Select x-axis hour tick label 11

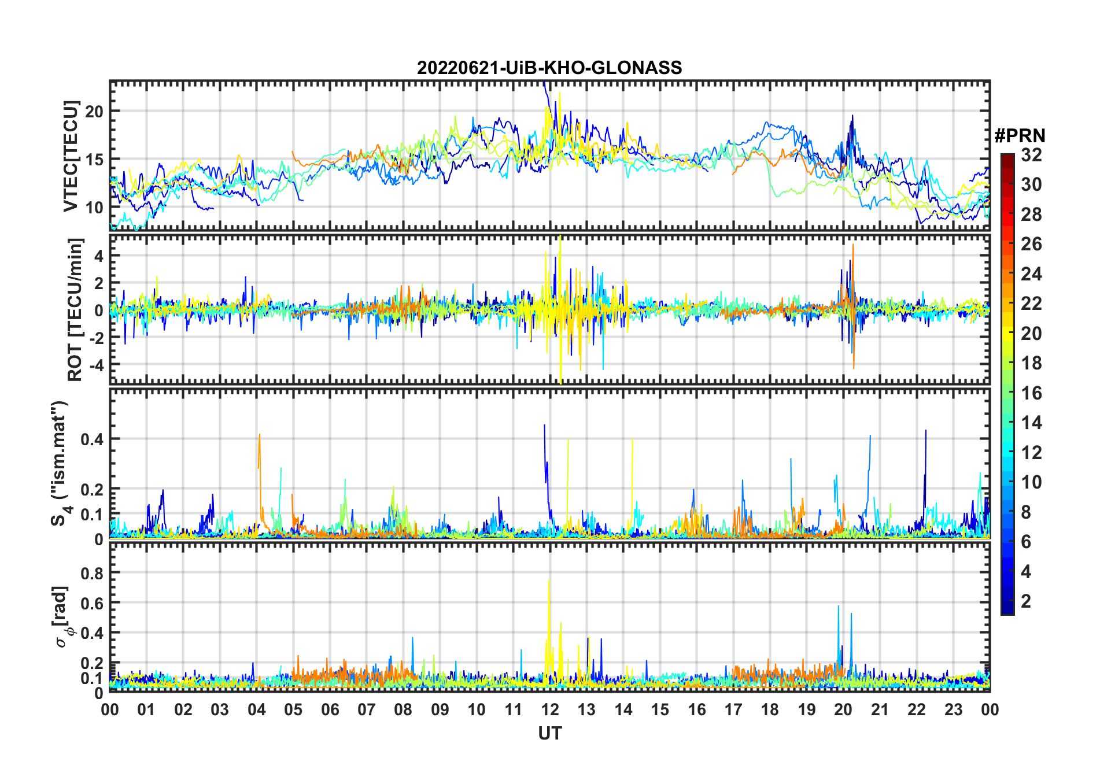(x=514, y=709)
